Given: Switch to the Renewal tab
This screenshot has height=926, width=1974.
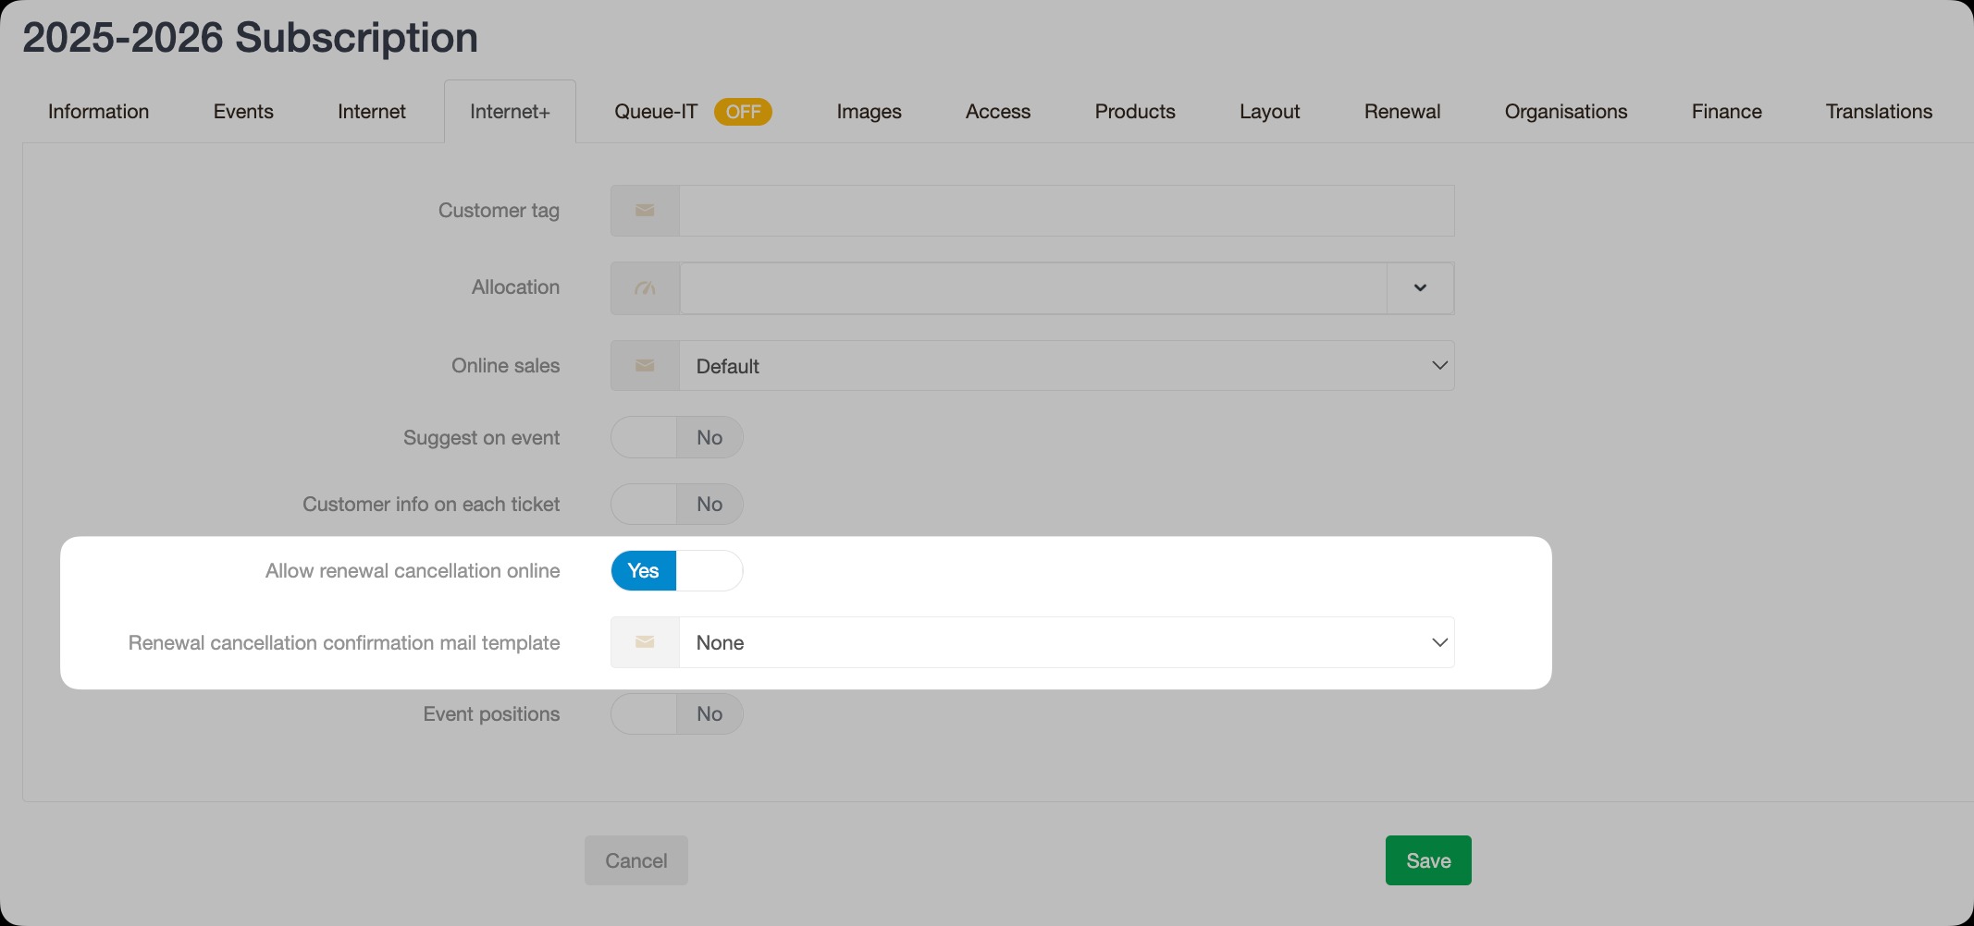Looking at the screenshot, I should [x=1402, y=112].
